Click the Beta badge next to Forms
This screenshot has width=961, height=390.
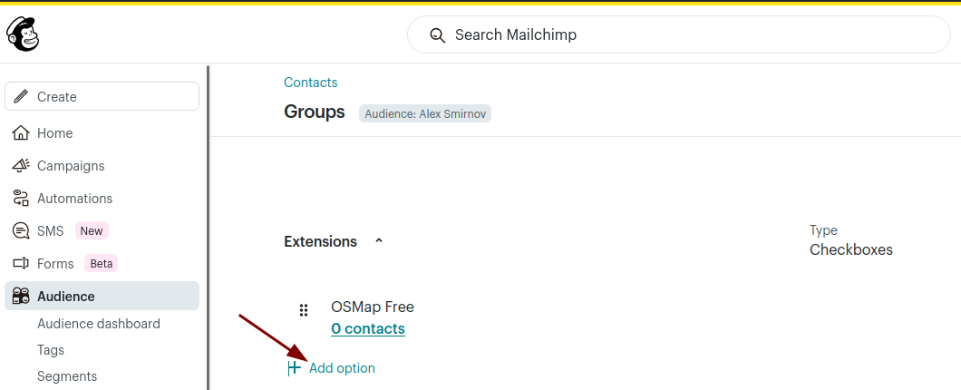coord(102,263)
